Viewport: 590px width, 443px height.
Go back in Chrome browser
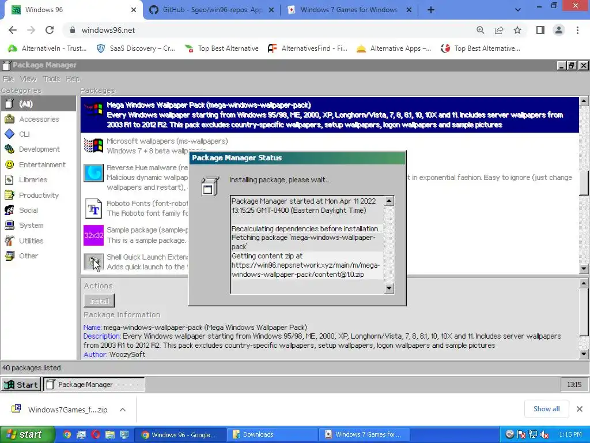pos(13,30)
